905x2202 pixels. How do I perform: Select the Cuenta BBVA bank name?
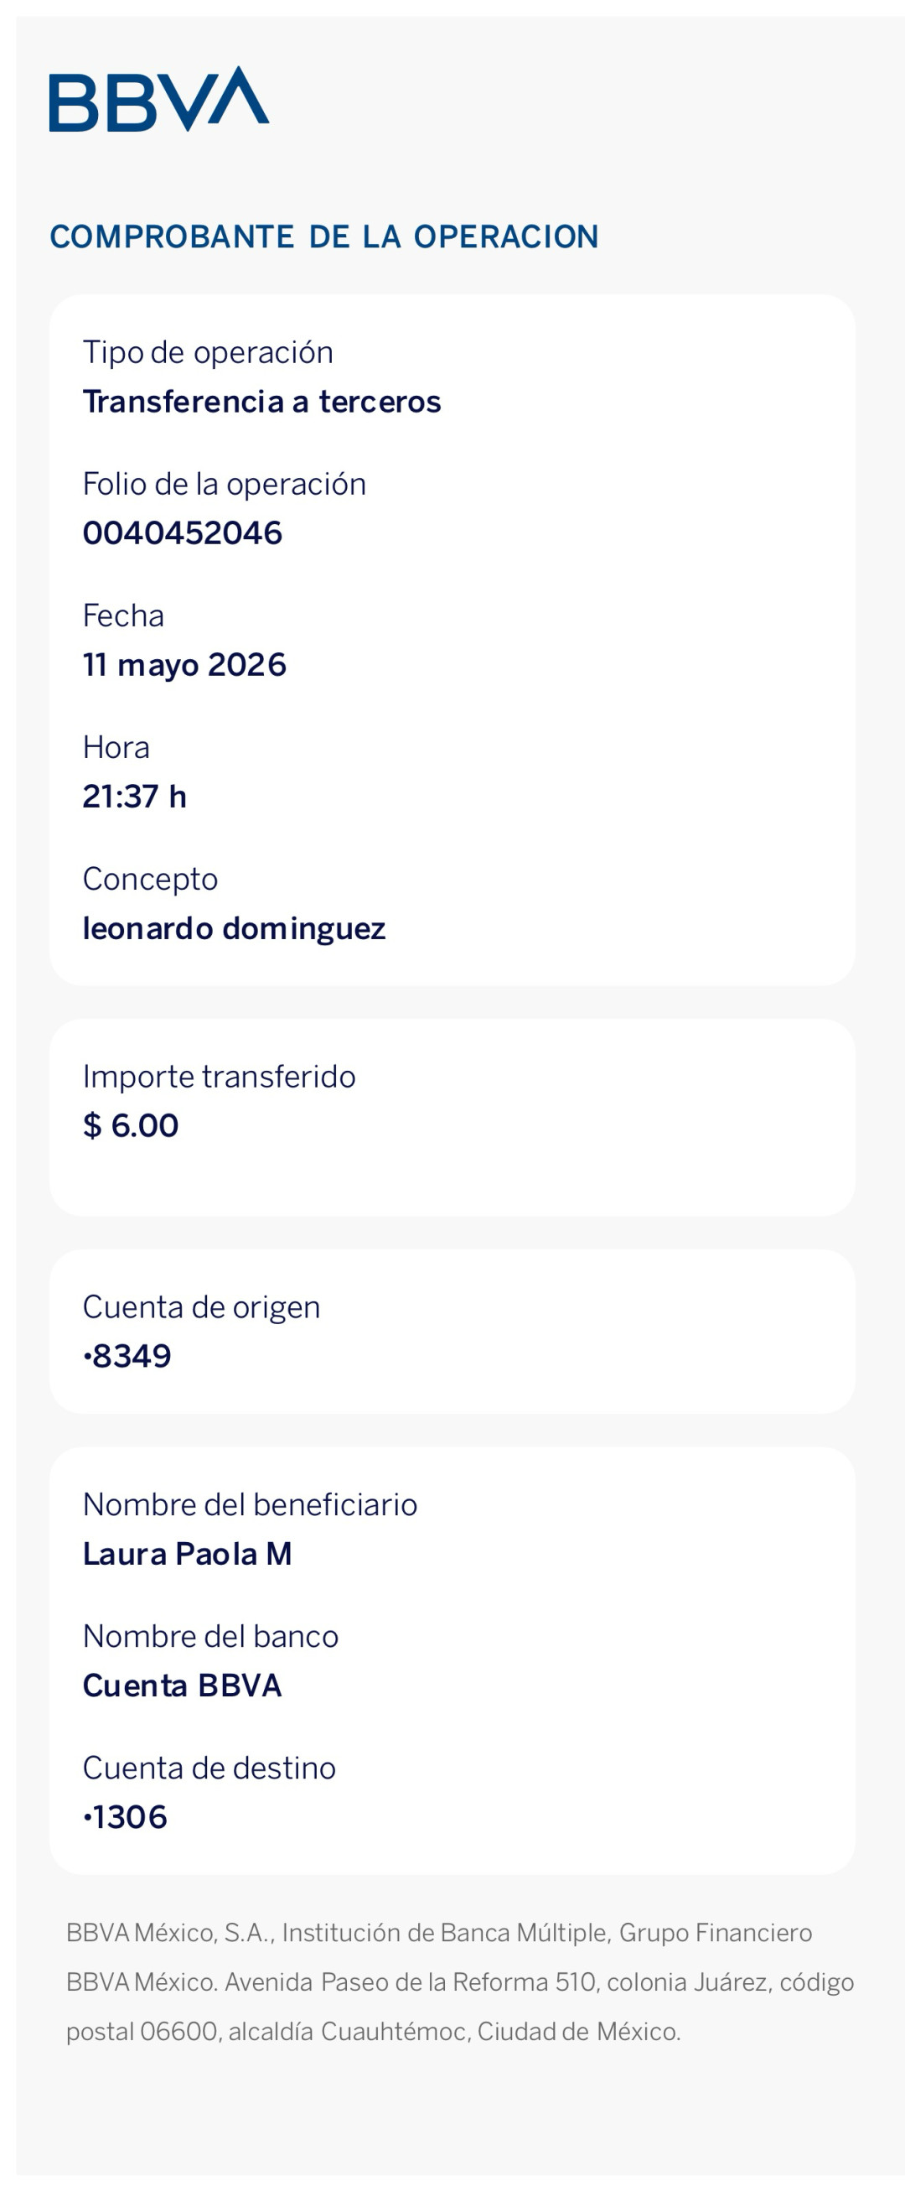tap(182, 1685)
